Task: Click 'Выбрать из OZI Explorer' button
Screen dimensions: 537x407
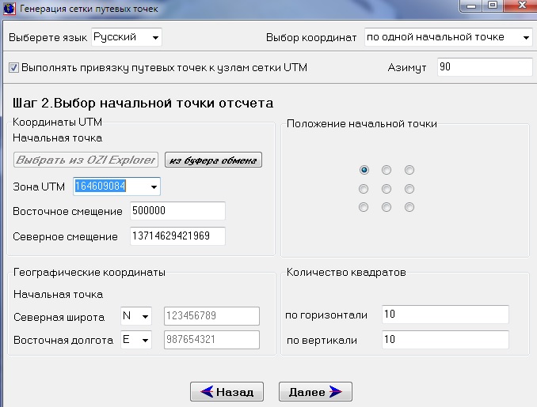Action: [x=86, y=160]
